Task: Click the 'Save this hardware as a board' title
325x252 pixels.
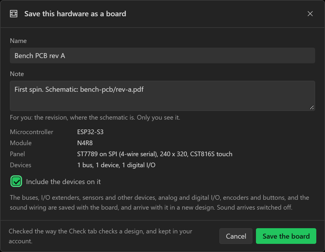Action: pos(75,14)
